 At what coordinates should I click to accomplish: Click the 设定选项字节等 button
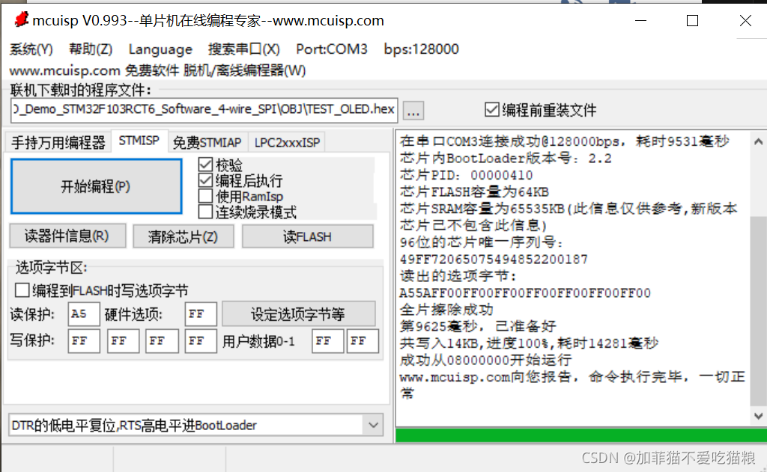coord(298,313)
